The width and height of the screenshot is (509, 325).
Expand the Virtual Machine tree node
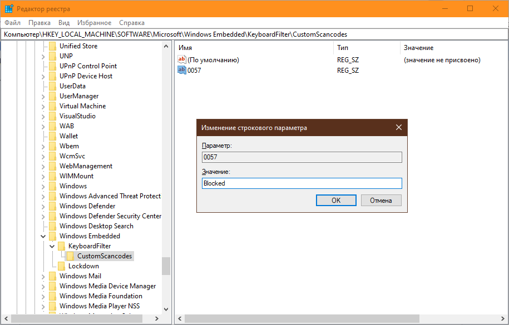pos(43,106)
